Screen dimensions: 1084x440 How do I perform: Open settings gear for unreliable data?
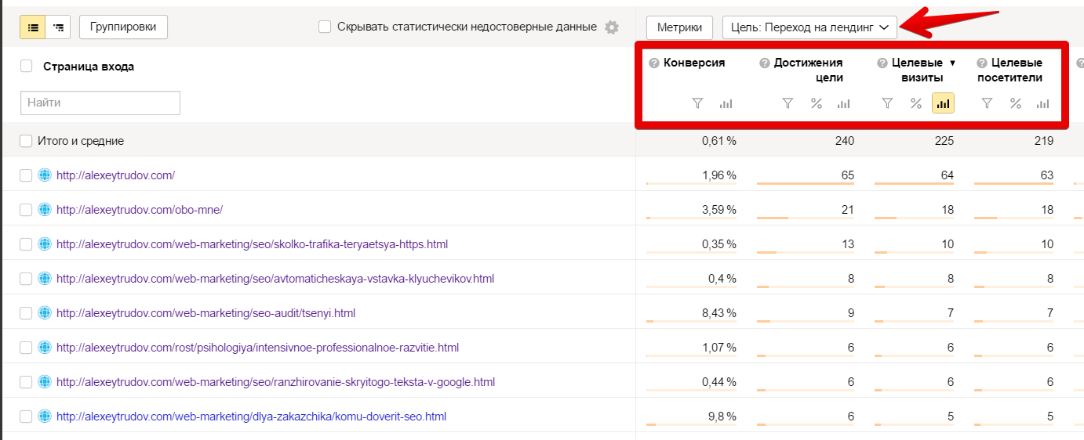[x=612, y=27]
